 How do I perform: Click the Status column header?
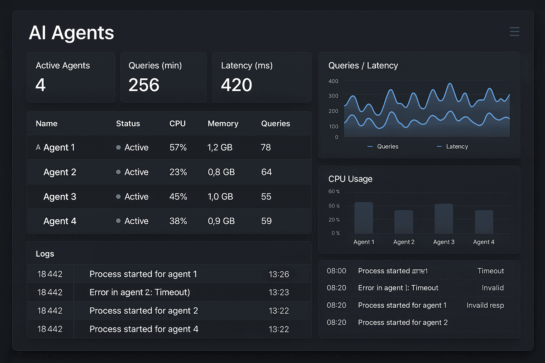128,123
